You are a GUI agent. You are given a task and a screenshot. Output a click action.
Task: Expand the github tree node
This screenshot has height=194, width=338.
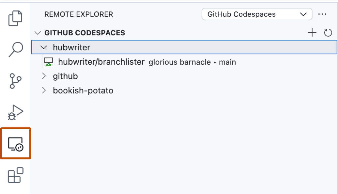pyautogui.click(x=44, y=76)
